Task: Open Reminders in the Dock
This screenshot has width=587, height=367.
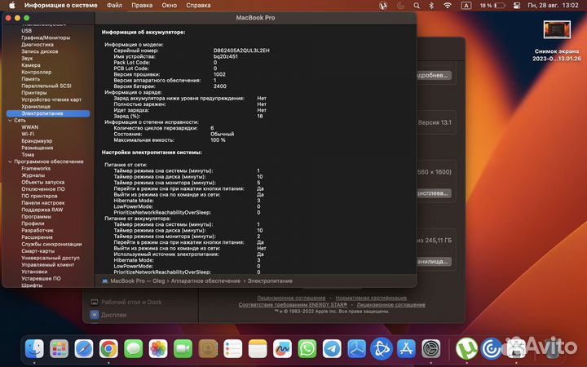Action: pos(232,349)
